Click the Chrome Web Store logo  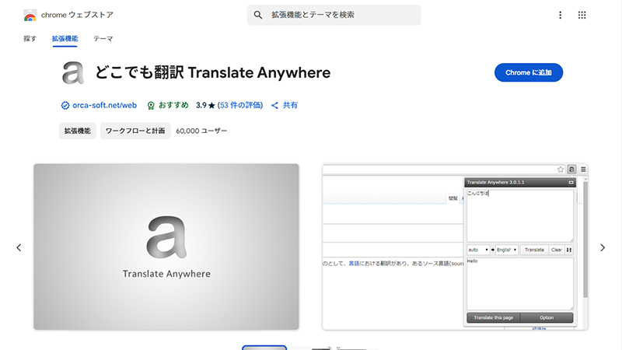click(x=30, y=16)
